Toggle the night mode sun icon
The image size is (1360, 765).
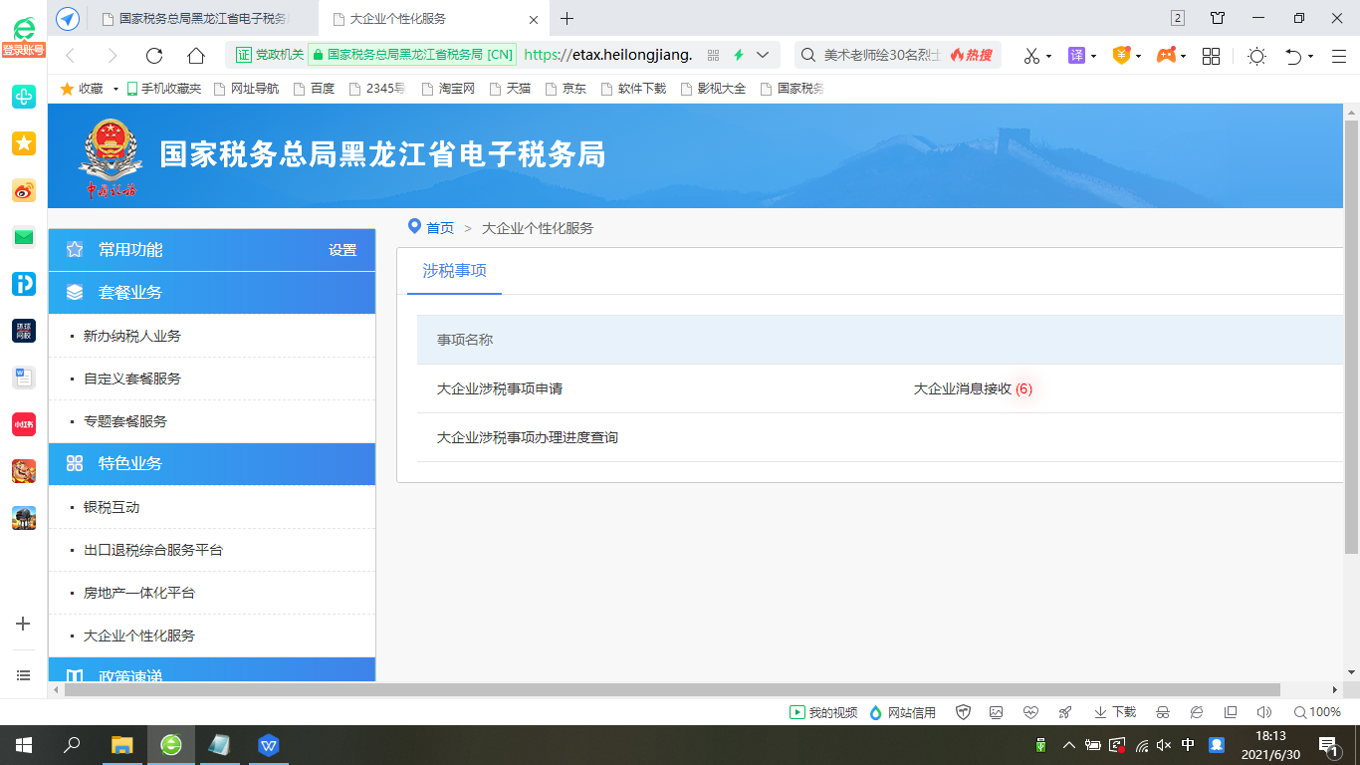(1256, 56)
